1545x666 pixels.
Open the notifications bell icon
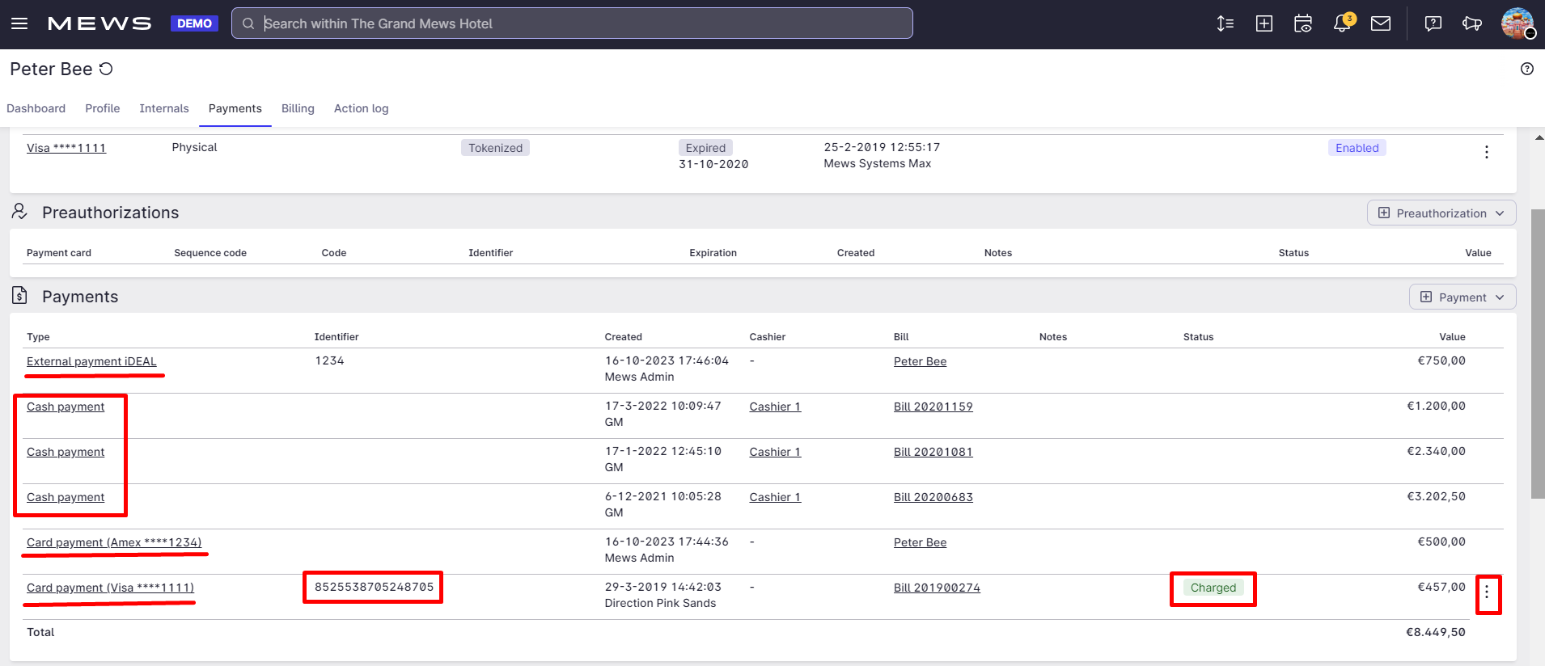pos(1341,23)
